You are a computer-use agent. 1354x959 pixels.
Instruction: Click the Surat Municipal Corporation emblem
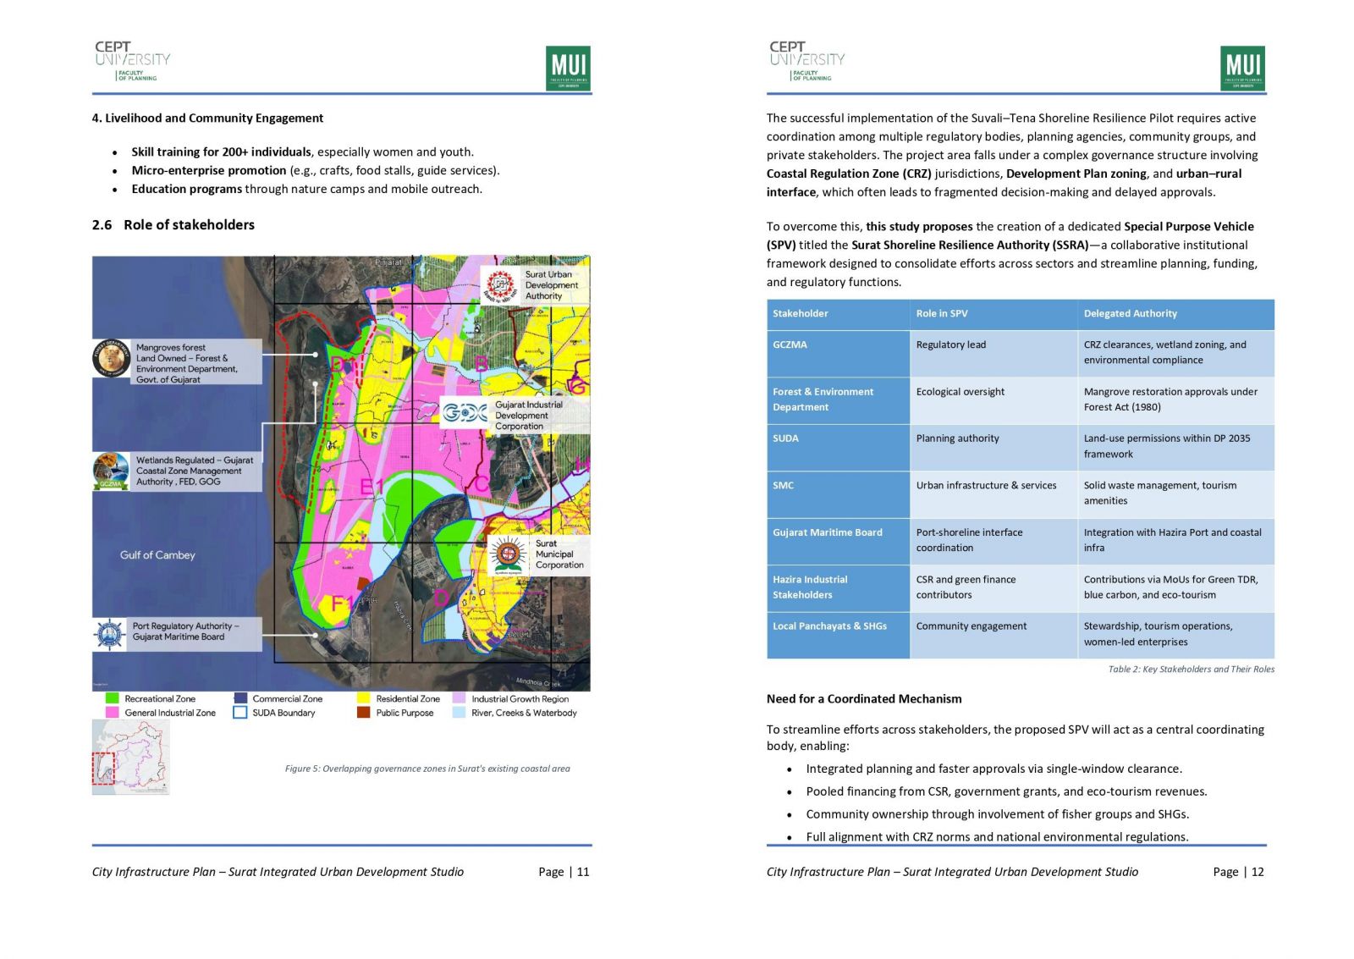[508, 555]
